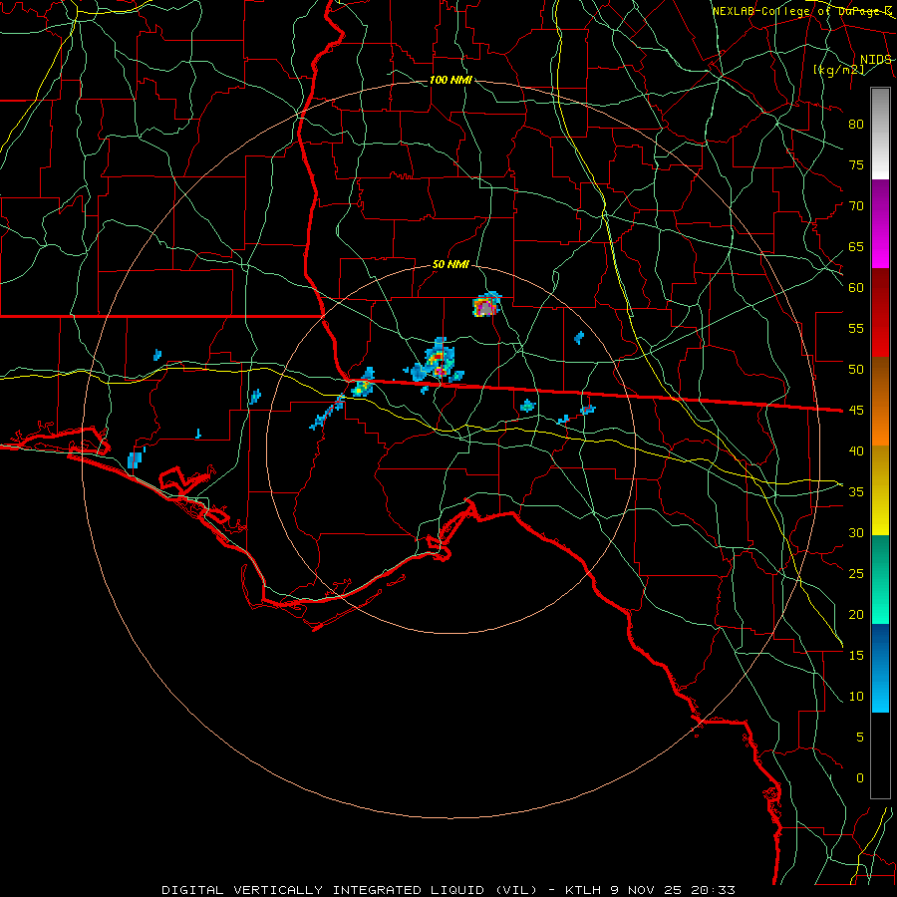Click the "30" value on the color scale

pos(856,532)
